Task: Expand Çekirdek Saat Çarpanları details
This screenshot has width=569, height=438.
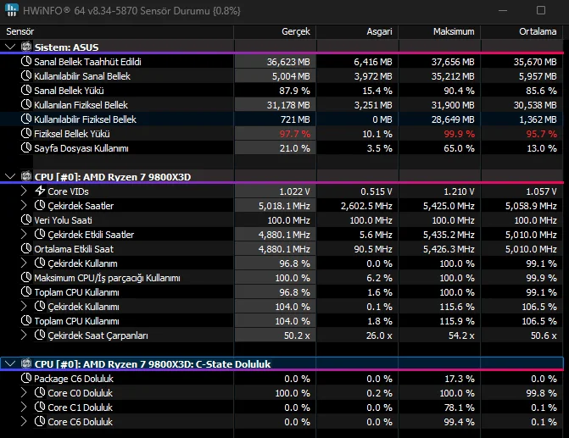Action: [x=24, y=335]
